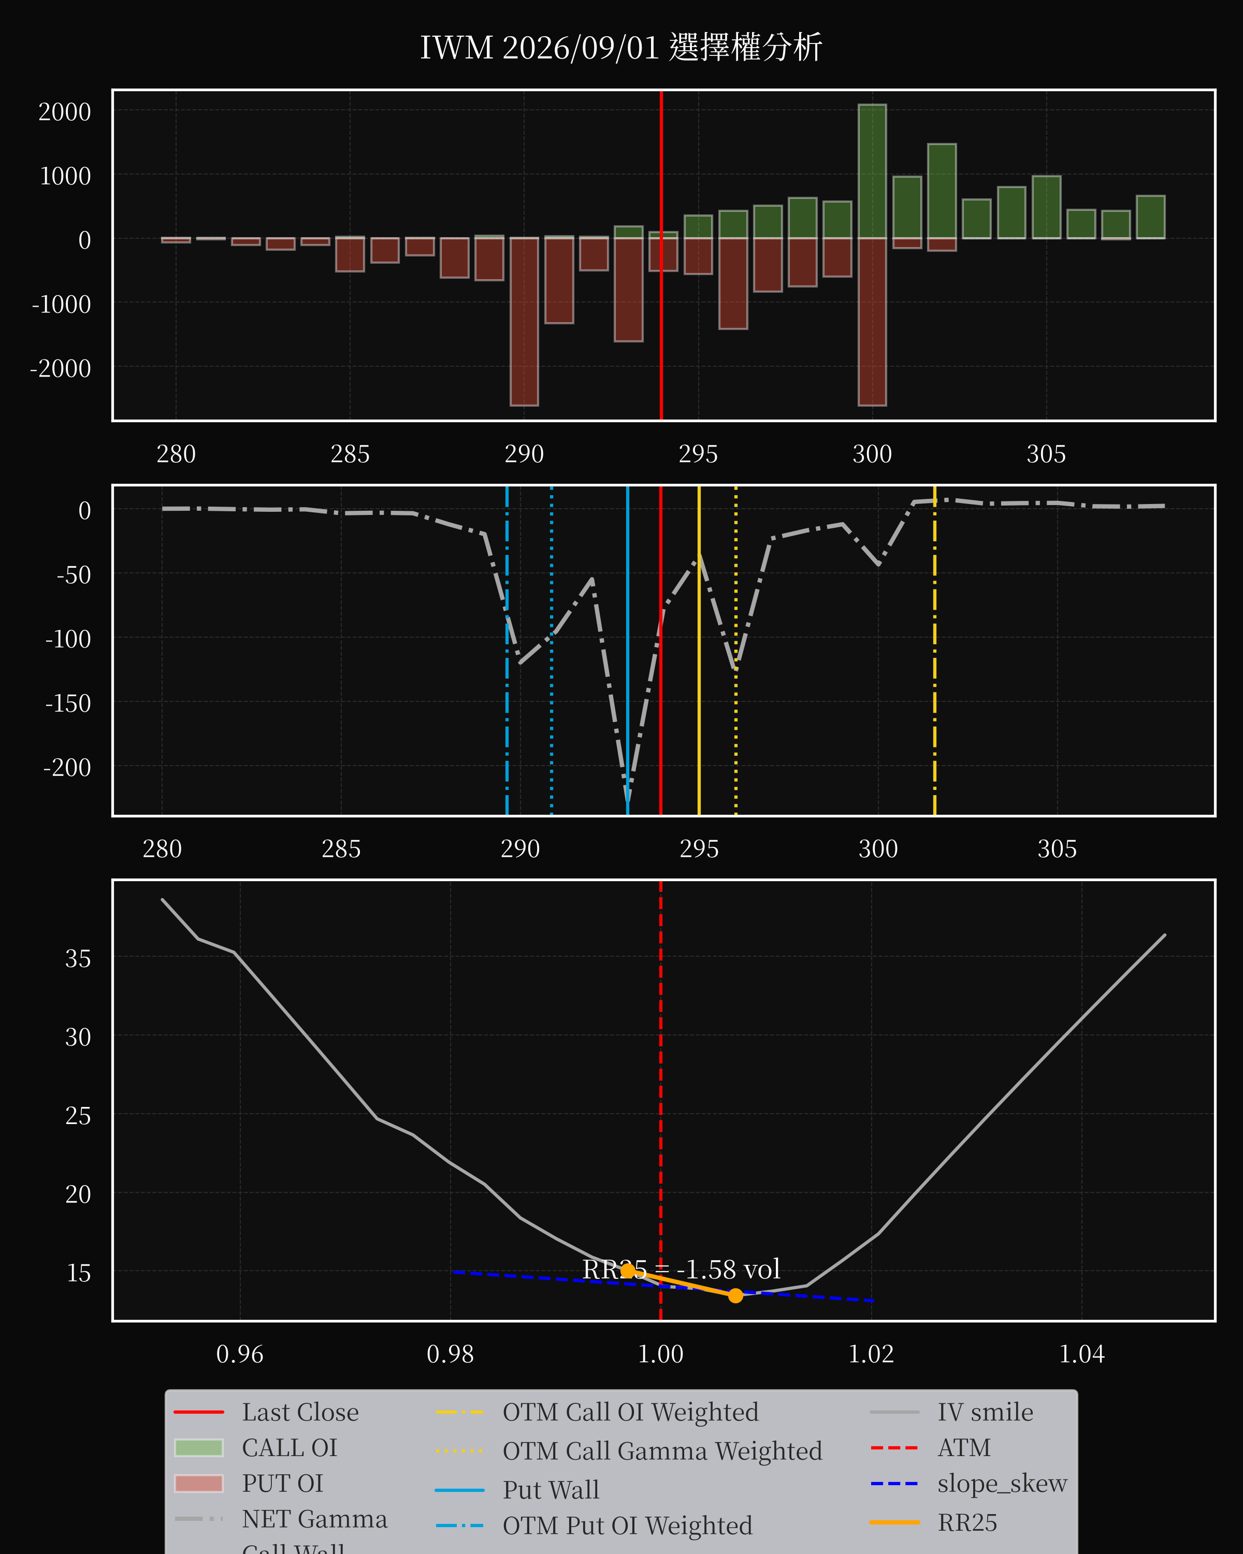Image resolution: width=1243 pixels, height=1554 pixels.
Task: Click the chart title "IWM 2026/09/01 選擇權分析"
Action: click(621, 48)
